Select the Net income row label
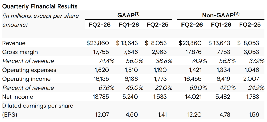 click(x=17, y=97)
